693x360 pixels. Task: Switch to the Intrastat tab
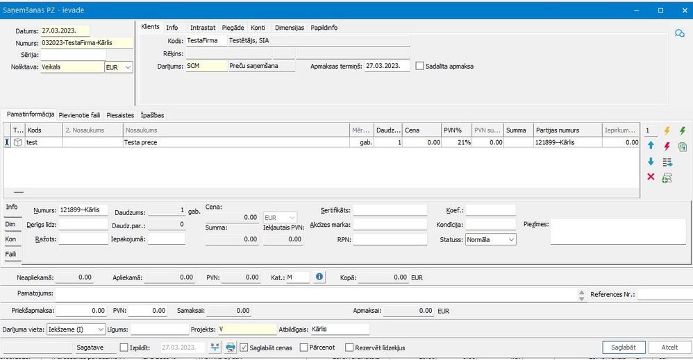(x=201, y=28)
